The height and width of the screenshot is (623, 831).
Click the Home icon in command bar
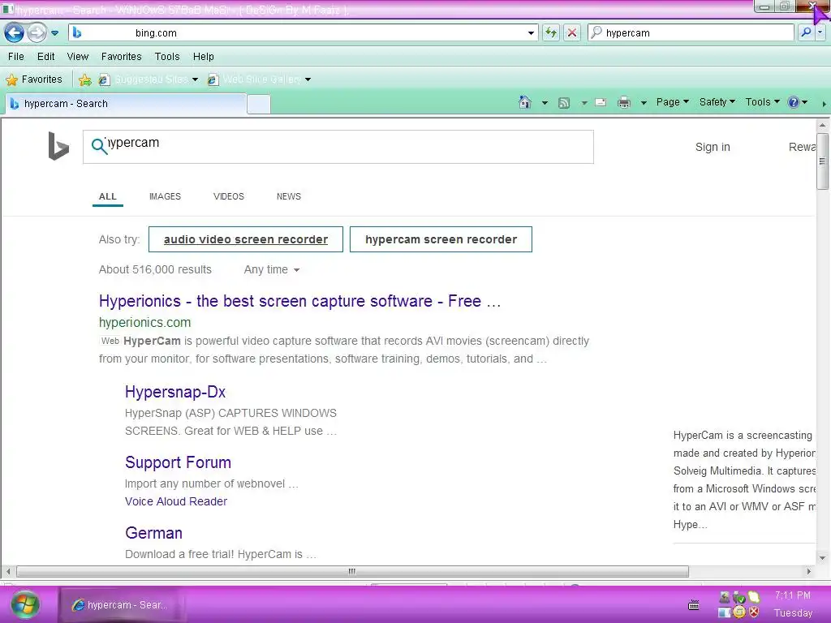tap(525, 102)
